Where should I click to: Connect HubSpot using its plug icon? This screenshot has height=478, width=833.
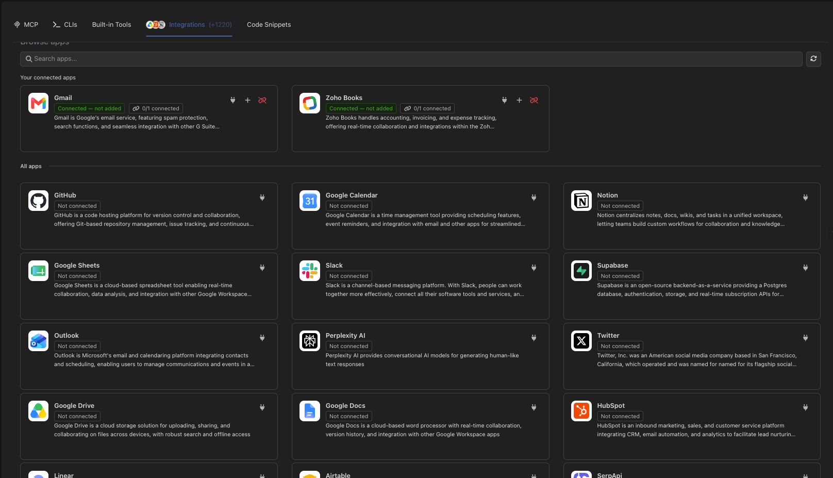(x=805, y=407)
